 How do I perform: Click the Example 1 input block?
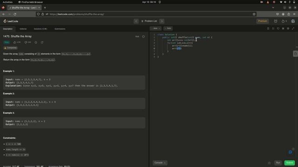coord(74,83)
